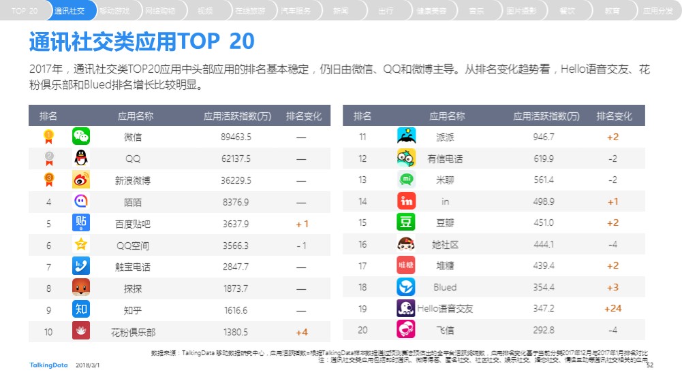This screenshot has height=383, width=682.
Task: Click the +4 rank change for 花粉俱乐部
Action: [302, 332]
